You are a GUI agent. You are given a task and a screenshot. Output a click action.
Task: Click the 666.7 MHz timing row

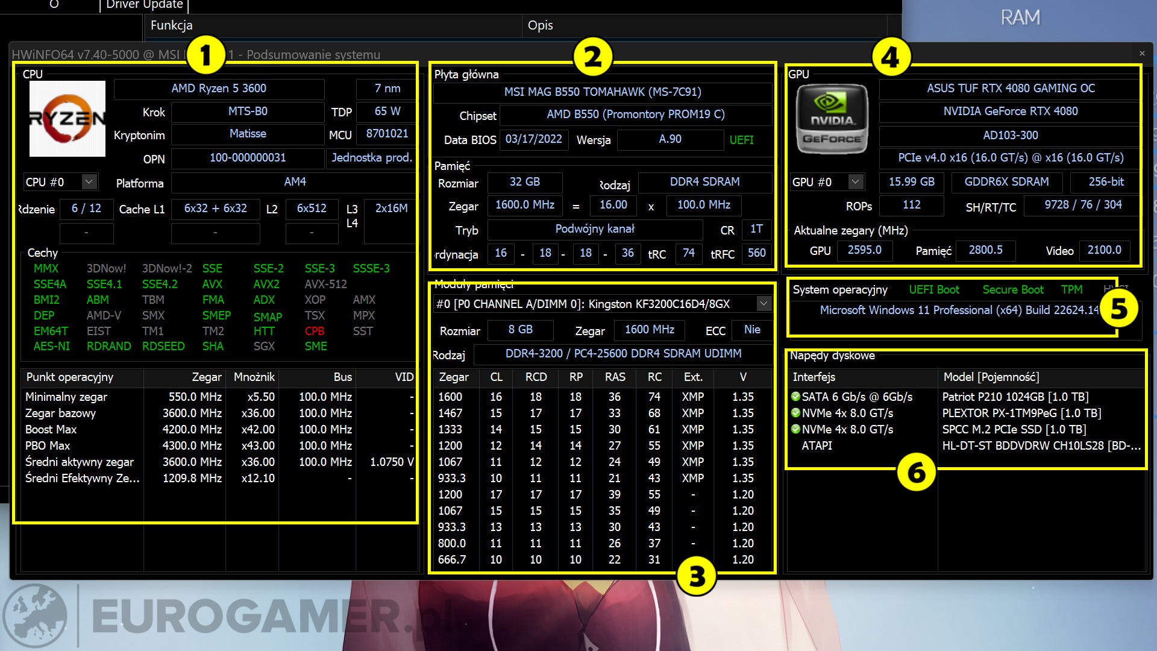(603, 559)
